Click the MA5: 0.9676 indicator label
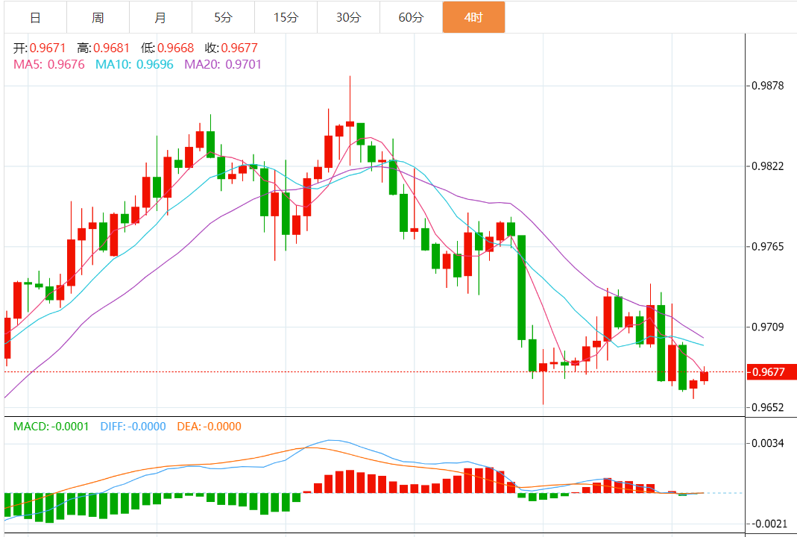797x537 pixels. [48, 64]
